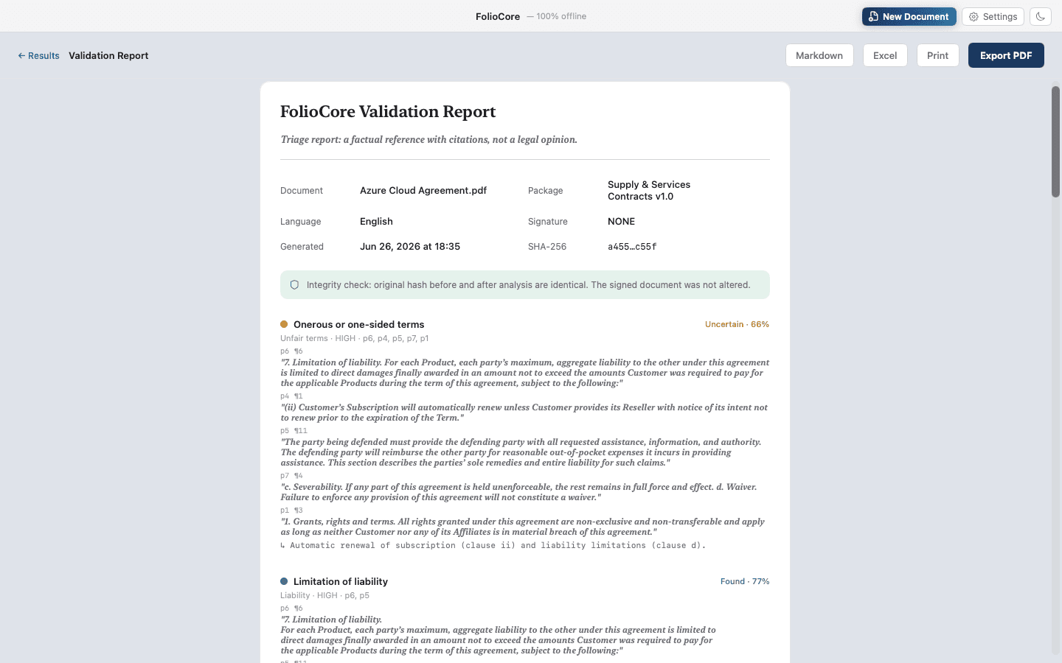Click the SHA-256 value 'a455…c55f'
The height and width of the screenshot is (663, 1062).
pos(632,247)
